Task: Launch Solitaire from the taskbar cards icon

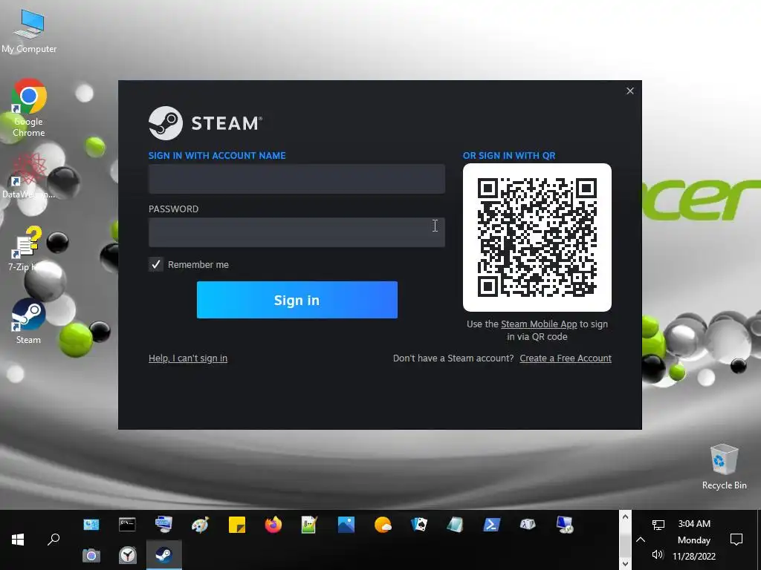Action: [x=419, y=525]
